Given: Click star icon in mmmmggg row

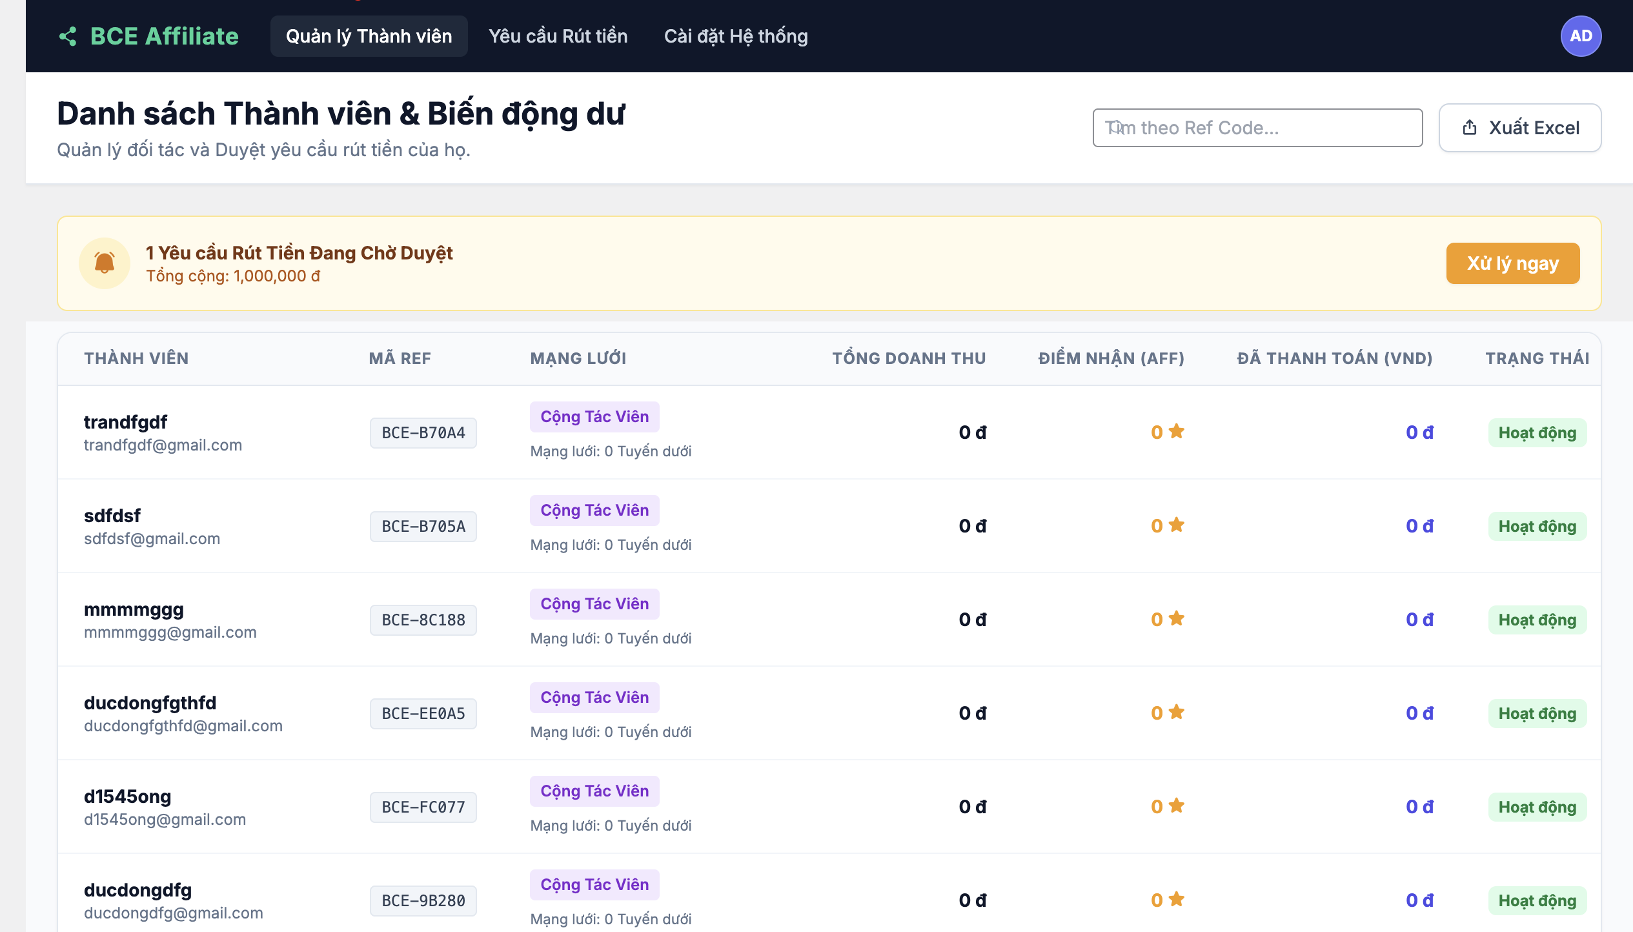Looking at the screenshot, I should 1177,618.
